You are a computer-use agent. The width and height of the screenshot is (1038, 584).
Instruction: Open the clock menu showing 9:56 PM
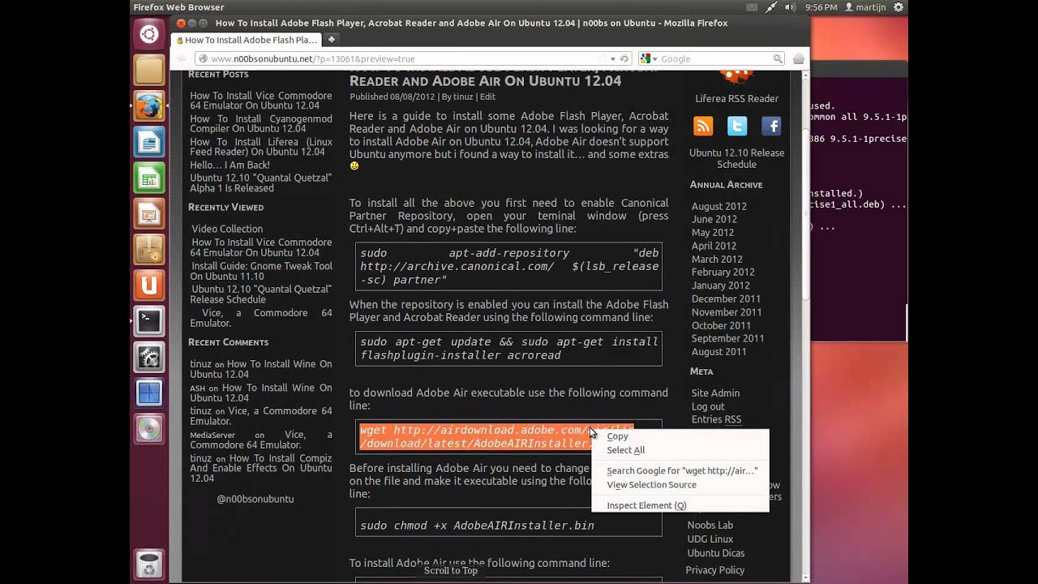pos(821,6)
